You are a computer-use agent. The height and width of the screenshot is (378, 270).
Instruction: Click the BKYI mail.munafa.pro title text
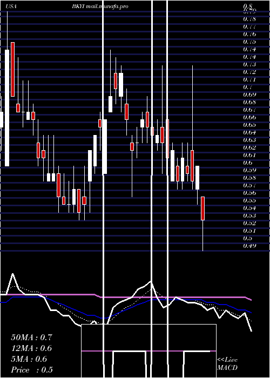coord(100,6)
